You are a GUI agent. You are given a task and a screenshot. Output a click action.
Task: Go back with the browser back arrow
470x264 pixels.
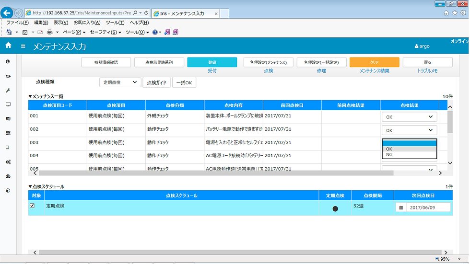(7, 13)
